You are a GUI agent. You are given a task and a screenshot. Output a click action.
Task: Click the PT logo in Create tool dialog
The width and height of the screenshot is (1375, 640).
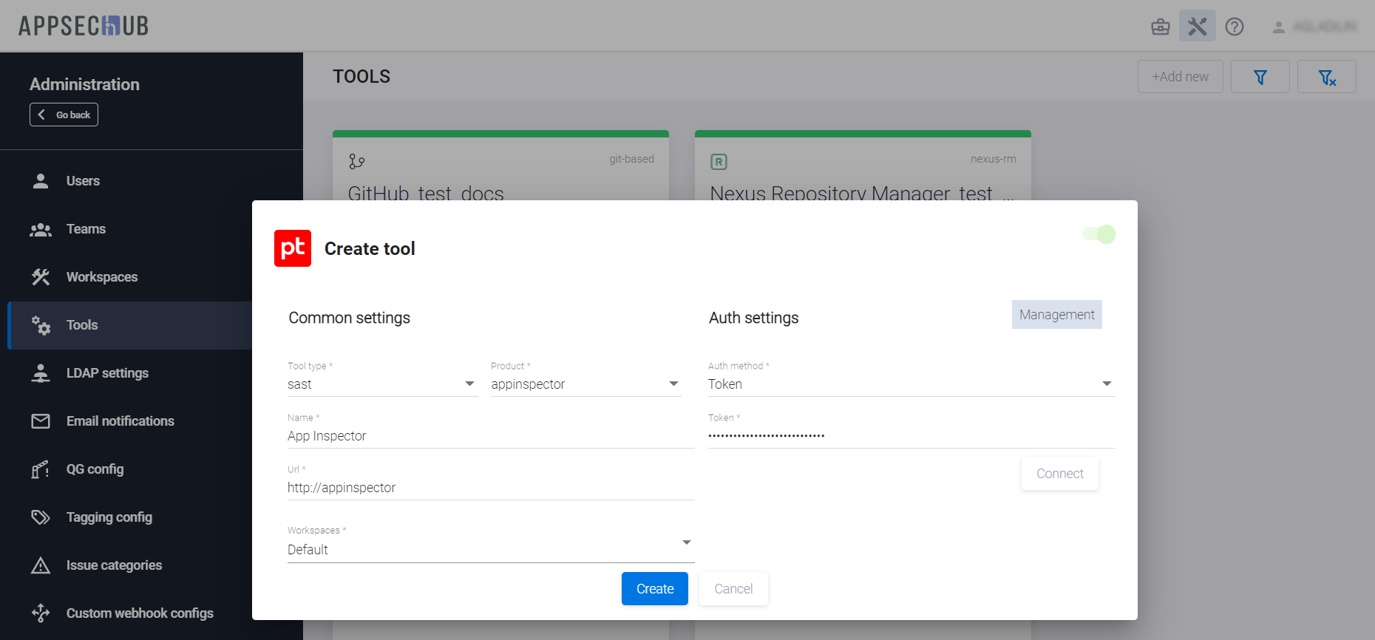pos(293,248)
